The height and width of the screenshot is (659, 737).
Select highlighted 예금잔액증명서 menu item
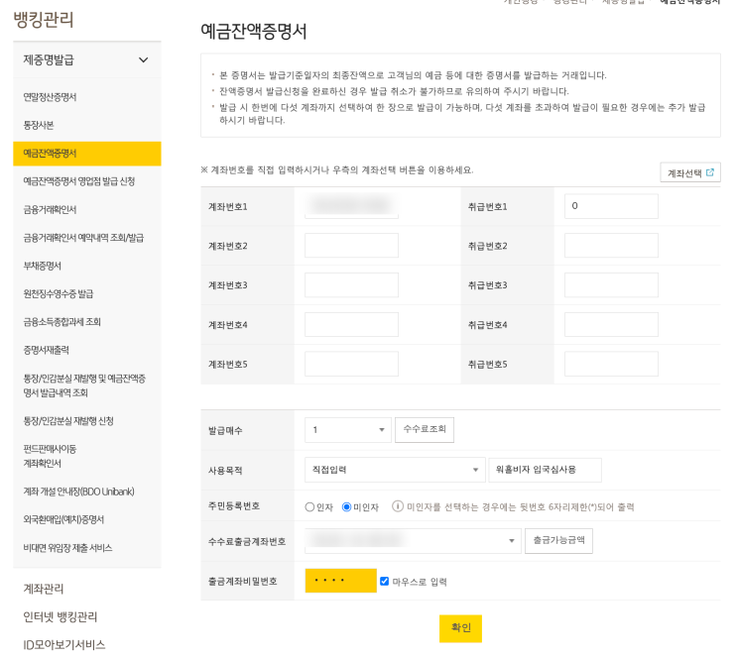coord(87,154)
